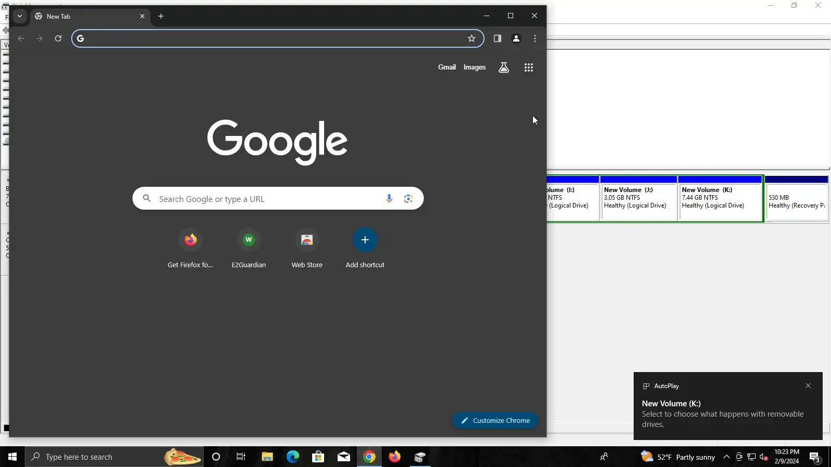Expand the tab search dropdown

[x=20, y=16]
